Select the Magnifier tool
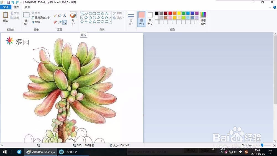Viewport: 277px width, 156px height. [65, 22]
